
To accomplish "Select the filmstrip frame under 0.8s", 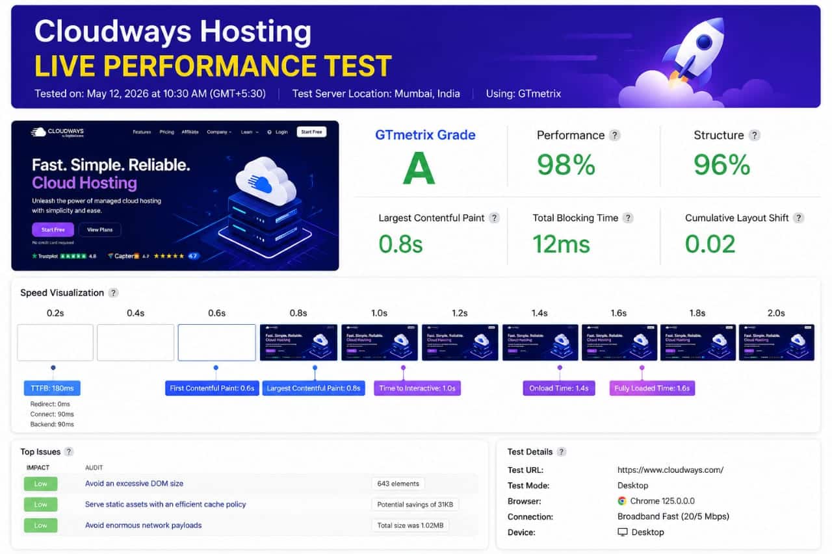I will 298,342.
